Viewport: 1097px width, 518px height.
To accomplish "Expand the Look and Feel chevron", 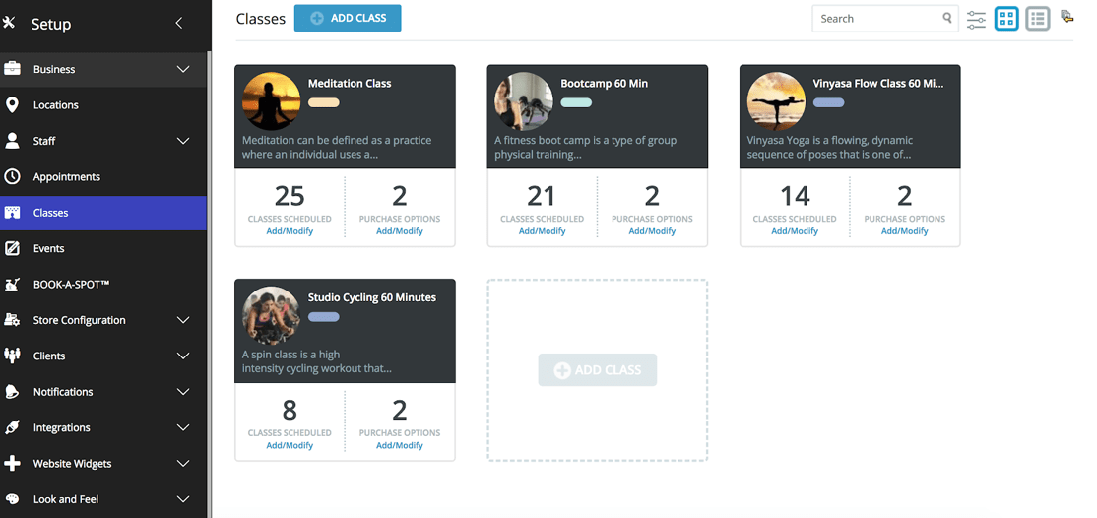I will coord(183,499).
